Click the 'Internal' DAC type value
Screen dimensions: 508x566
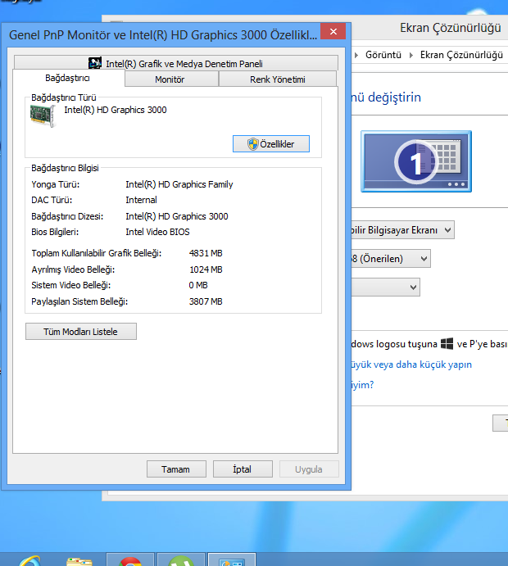coord(141,200)
